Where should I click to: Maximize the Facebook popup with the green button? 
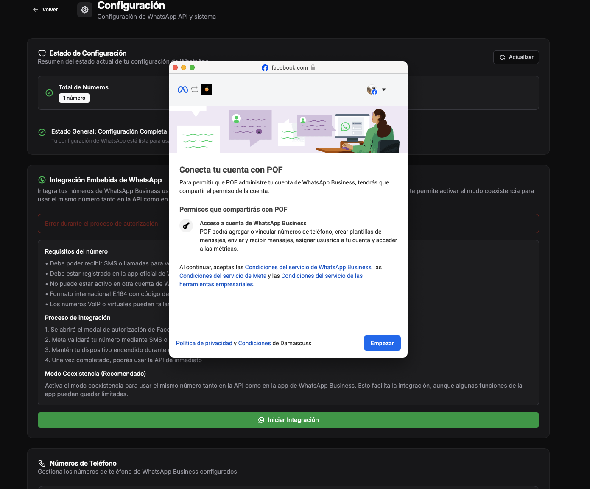click(x=192, y=67)
